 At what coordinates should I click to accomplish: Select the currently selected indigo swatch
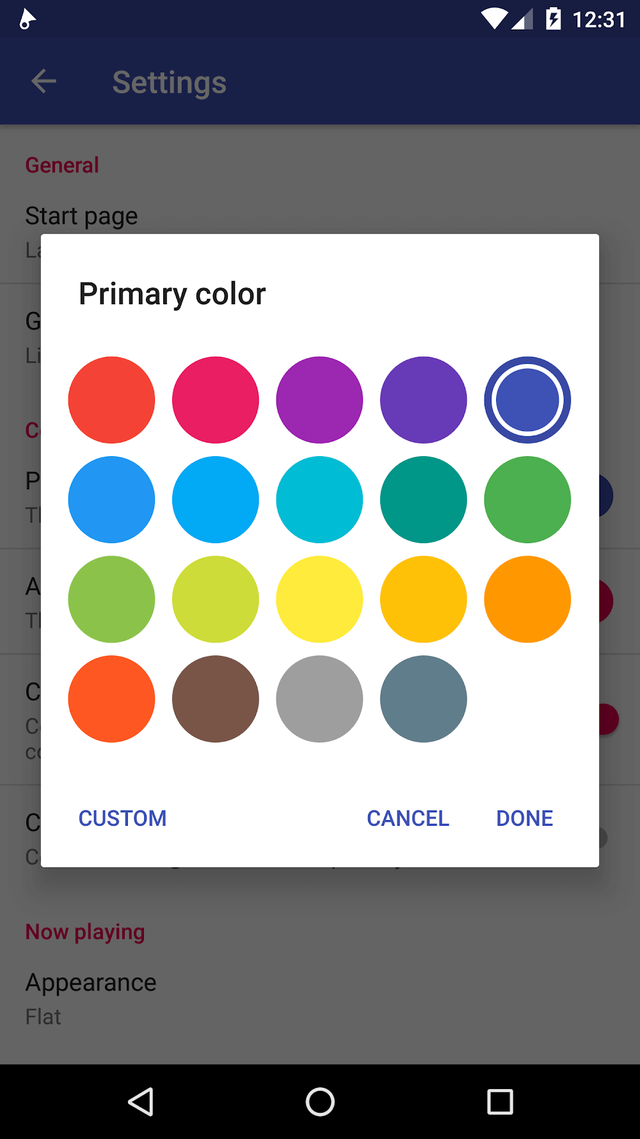pos(527,400)
